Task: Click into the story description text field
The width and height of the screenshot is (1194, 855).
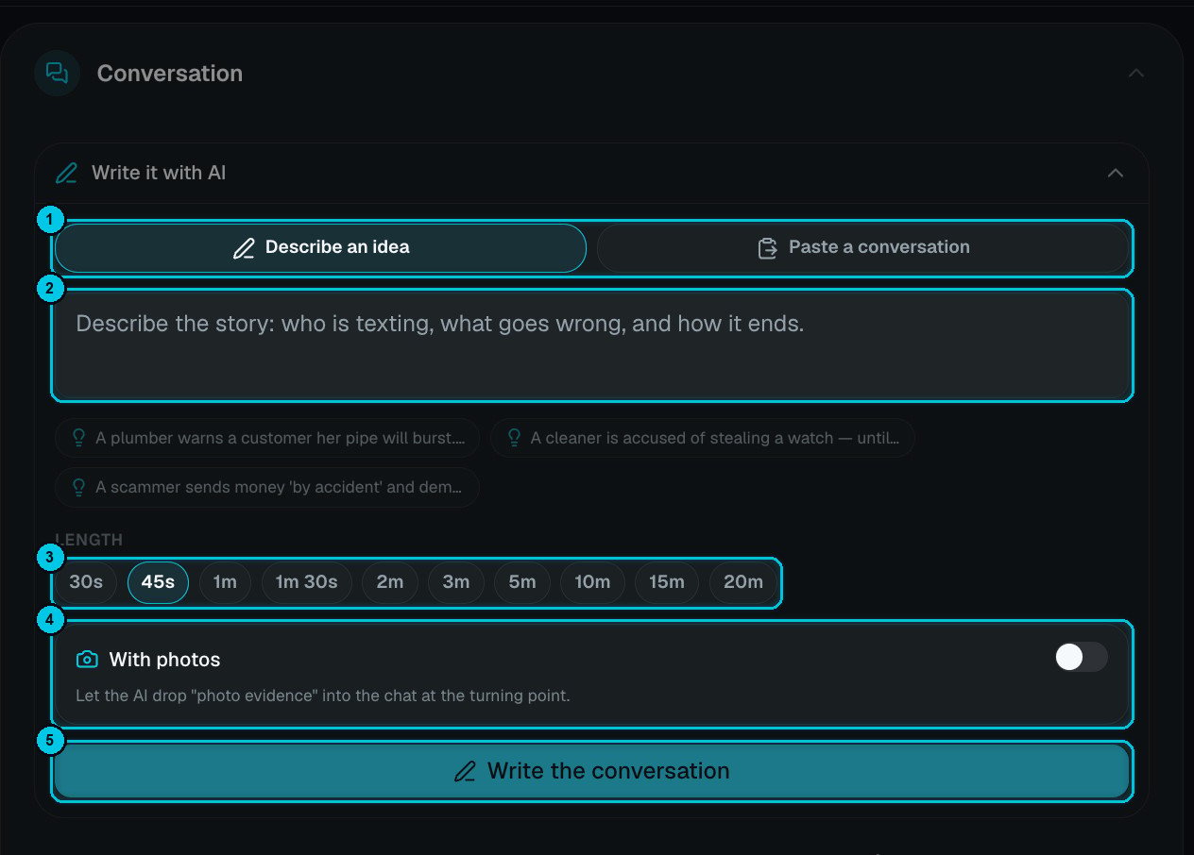Action: 592,345
